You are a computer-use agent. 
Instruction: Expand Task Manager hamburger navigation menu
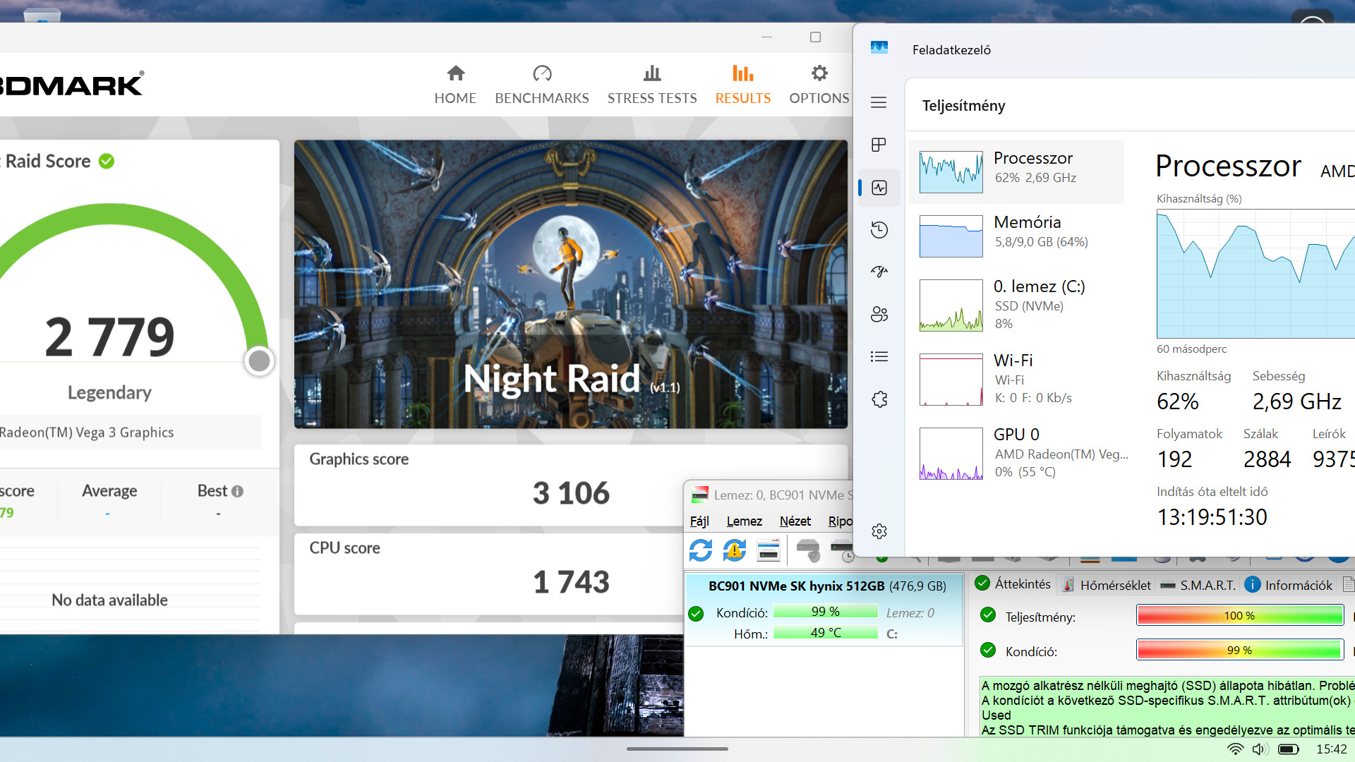pos(879,102)
